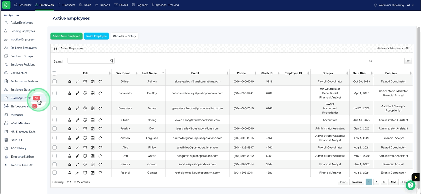Click the search magnifier icon

(112, 61)
